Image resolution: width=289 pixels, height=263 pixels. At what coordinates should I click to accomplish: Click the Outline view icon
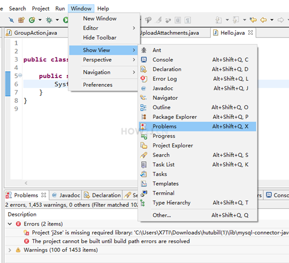point(143,107)
